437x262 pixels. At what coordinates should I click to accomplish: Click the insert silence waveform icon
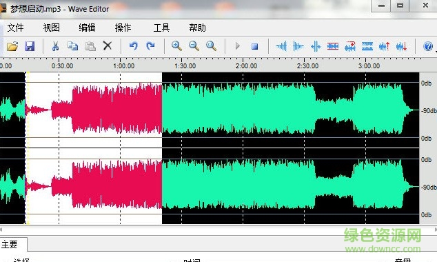click(316, 46)
